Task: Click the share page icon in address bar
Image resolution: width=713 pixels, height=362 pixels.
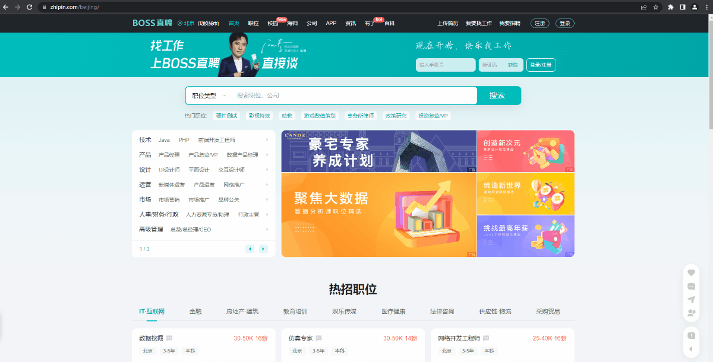Action: pos(643,7)
